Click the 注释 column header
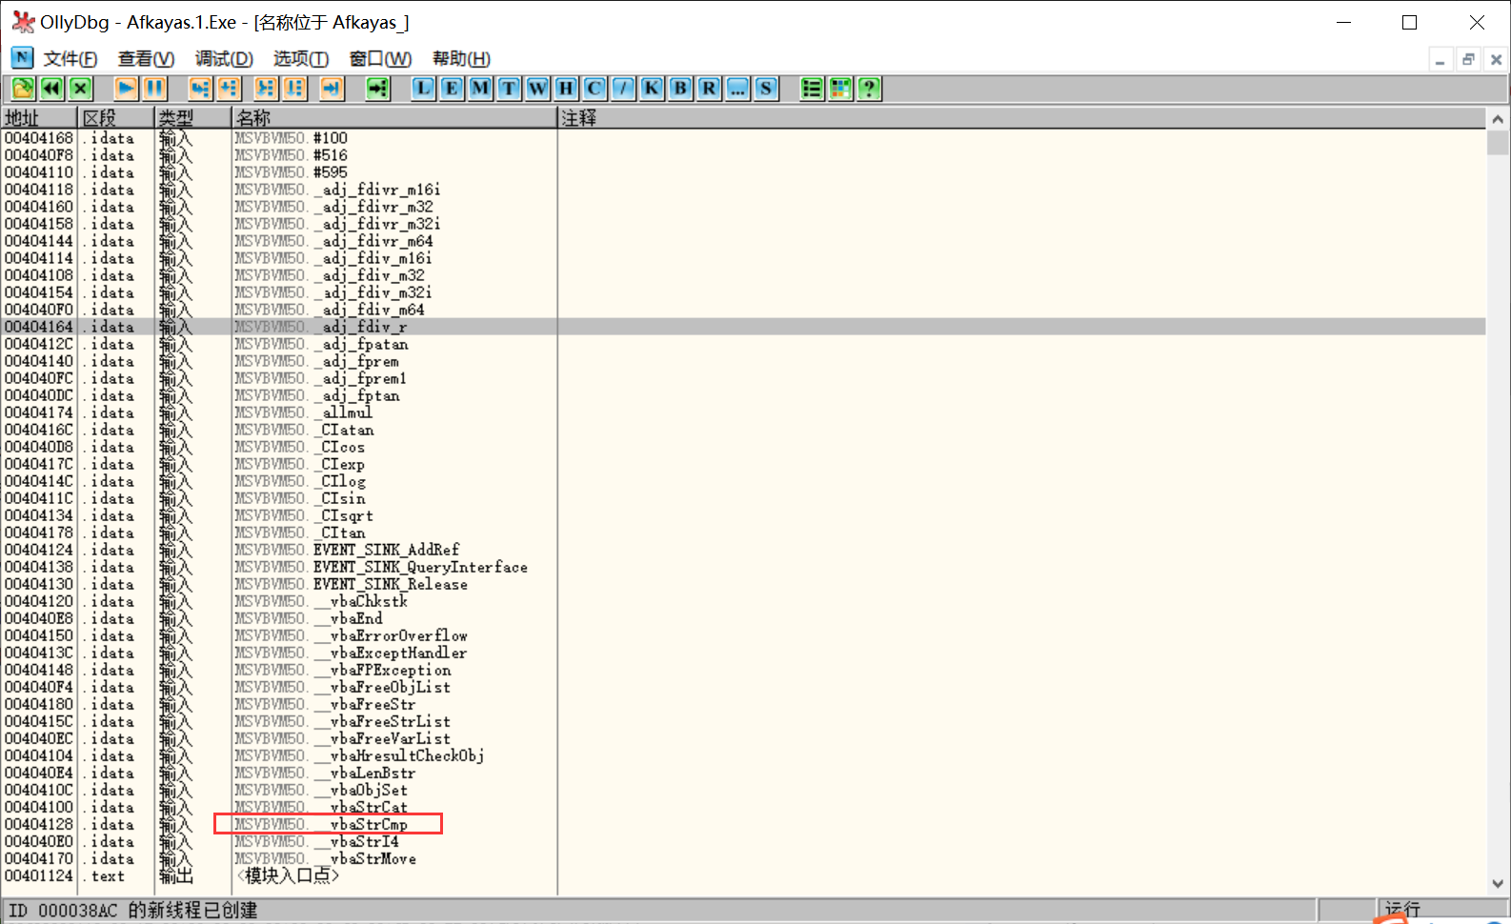This screenshot has height=924, width=1511. point(1021,117)
